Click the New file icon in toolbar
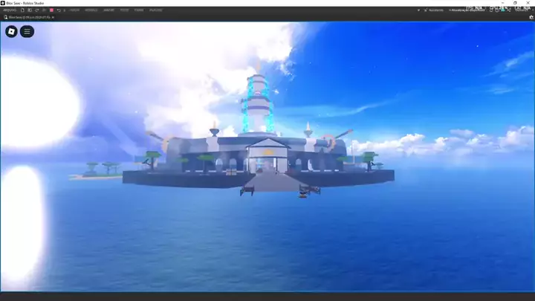Image resolution: width=535 pixels, height=301 pixels. [23, 10]
